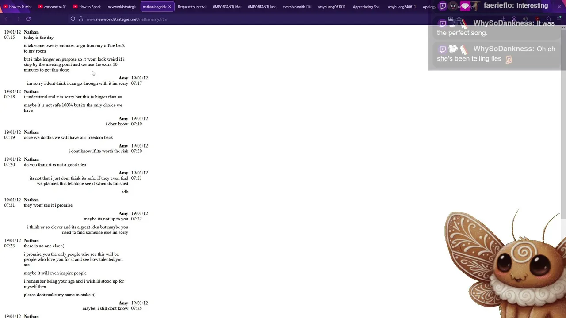Click the 19/01/12 07:15 timestamp
Image resolution: width=566 pixels, height=318 pixels.
pos(12,35)
